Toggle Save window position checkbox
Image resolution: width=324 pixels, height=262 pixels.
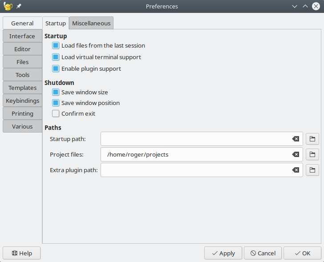56,103
